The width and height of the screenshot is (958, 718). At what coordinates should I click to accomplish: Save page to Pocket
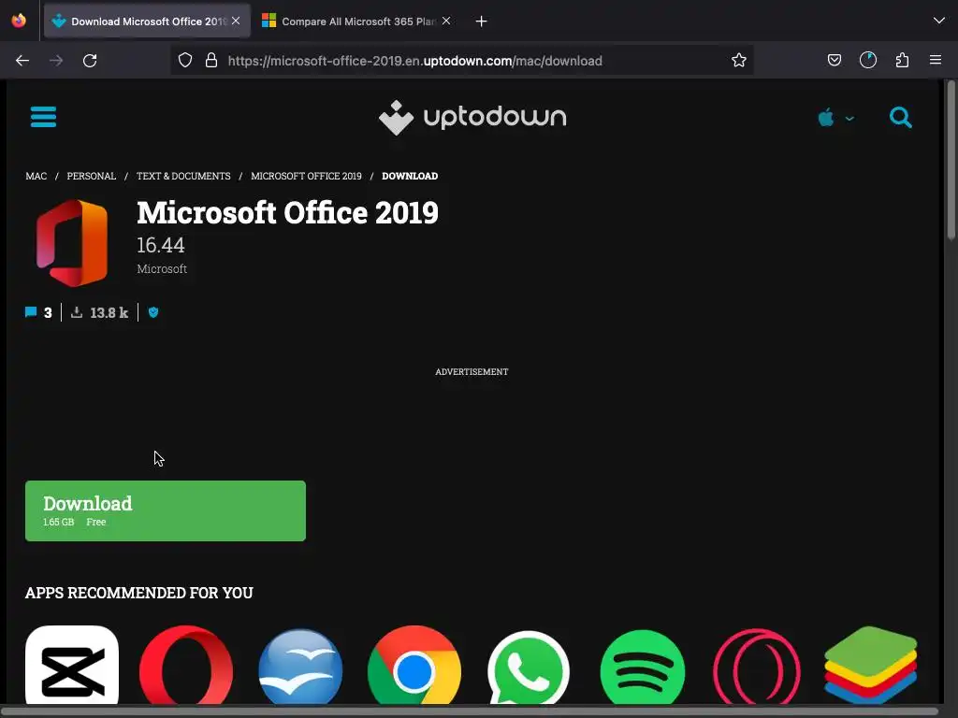tap(834, 60)
